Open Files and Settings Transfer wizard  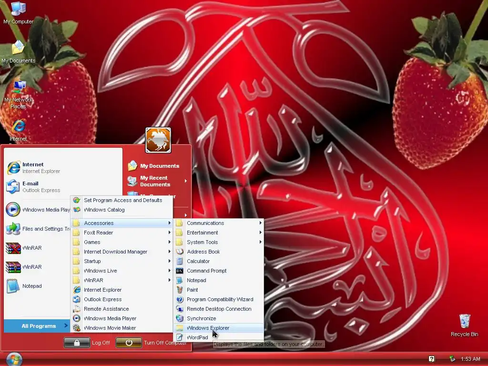pos(37,229)
